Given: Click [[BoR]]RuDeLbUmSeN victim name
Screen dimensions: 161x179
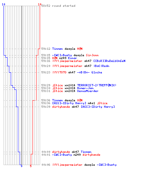Looking at the screenshot, I should pos(109,61).
